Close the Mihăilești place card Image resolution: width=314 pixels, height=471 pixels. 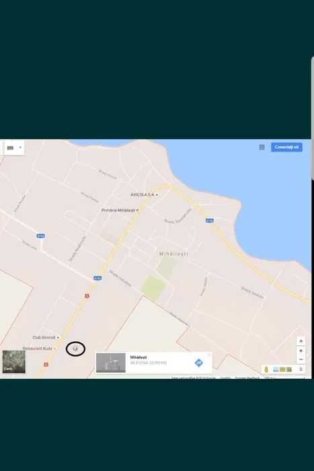209,355
